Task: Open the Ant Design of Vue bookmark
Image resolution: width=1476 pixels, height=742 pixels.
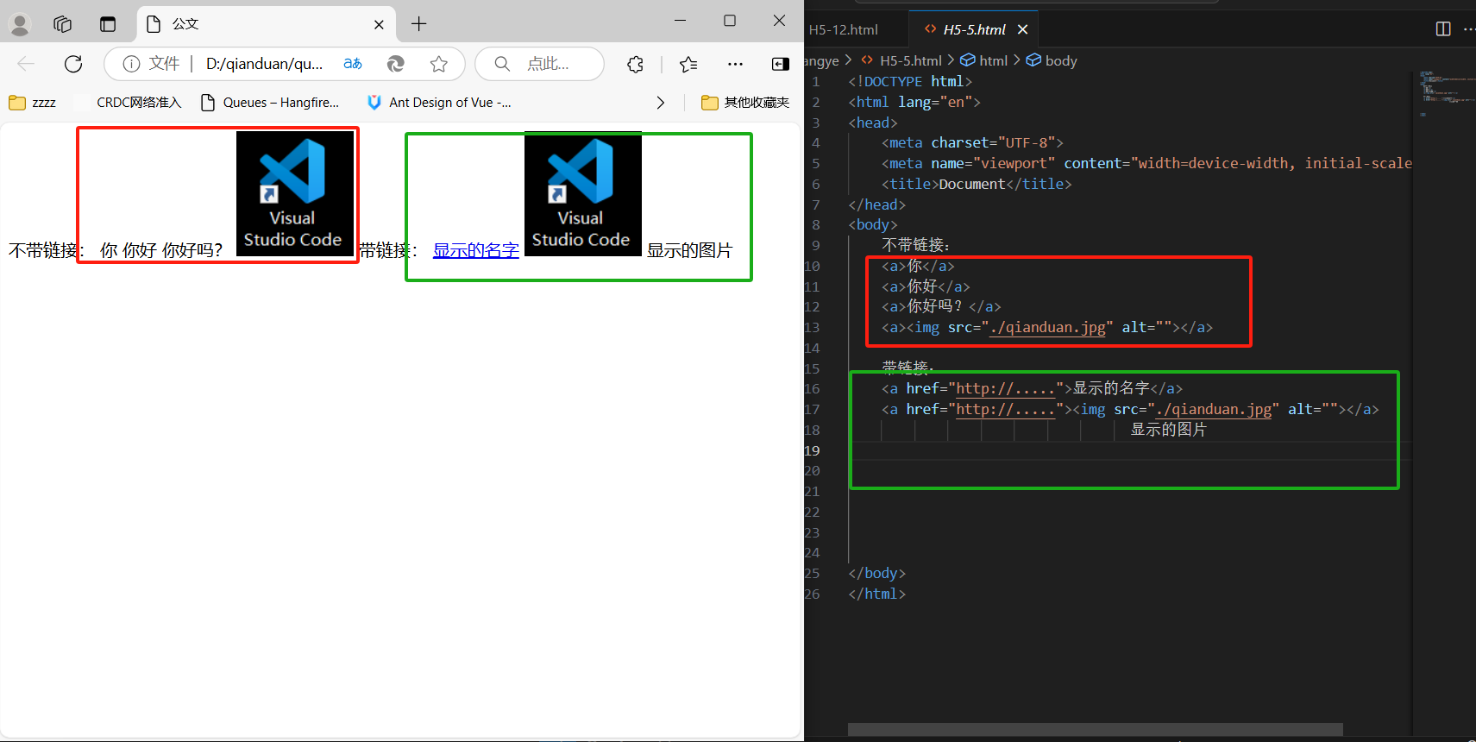Action: (439, 103)
